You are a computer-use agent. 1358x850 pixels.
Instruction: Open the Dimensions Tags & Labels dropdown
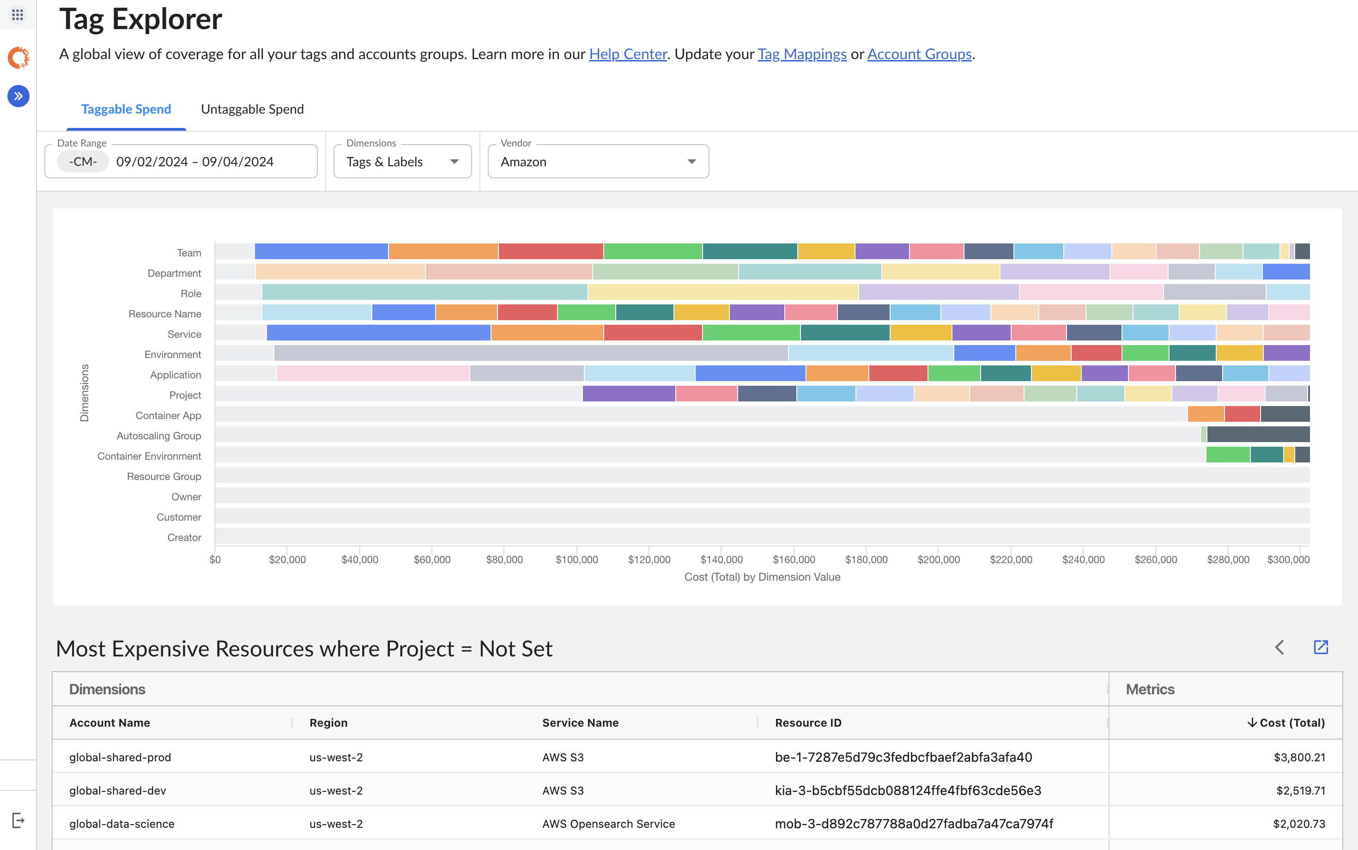[402, 162]
